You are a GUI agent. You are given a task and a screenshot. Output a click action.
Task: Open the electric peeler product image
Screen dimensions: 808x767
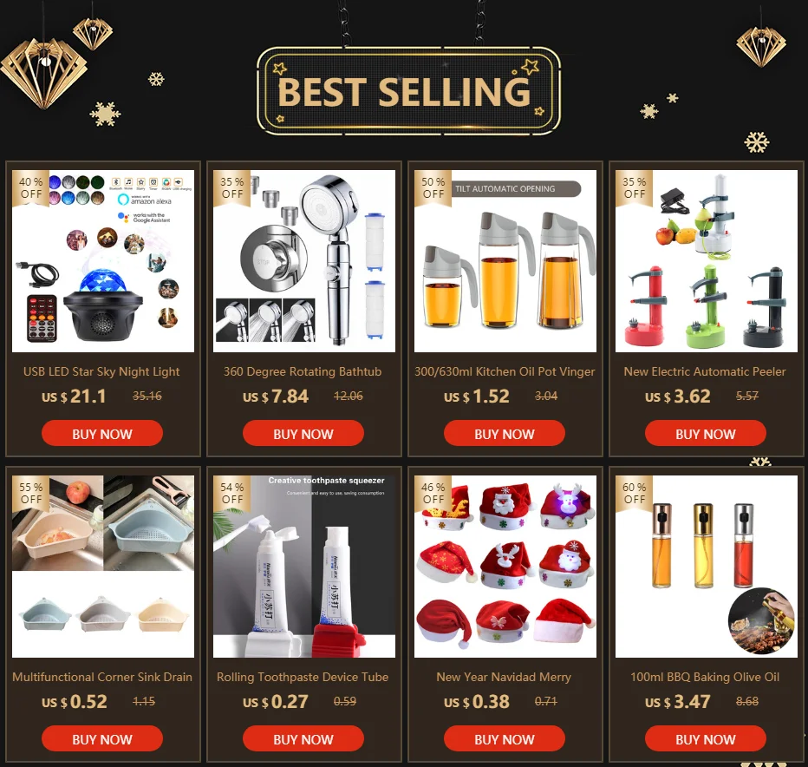click(707, 261)
